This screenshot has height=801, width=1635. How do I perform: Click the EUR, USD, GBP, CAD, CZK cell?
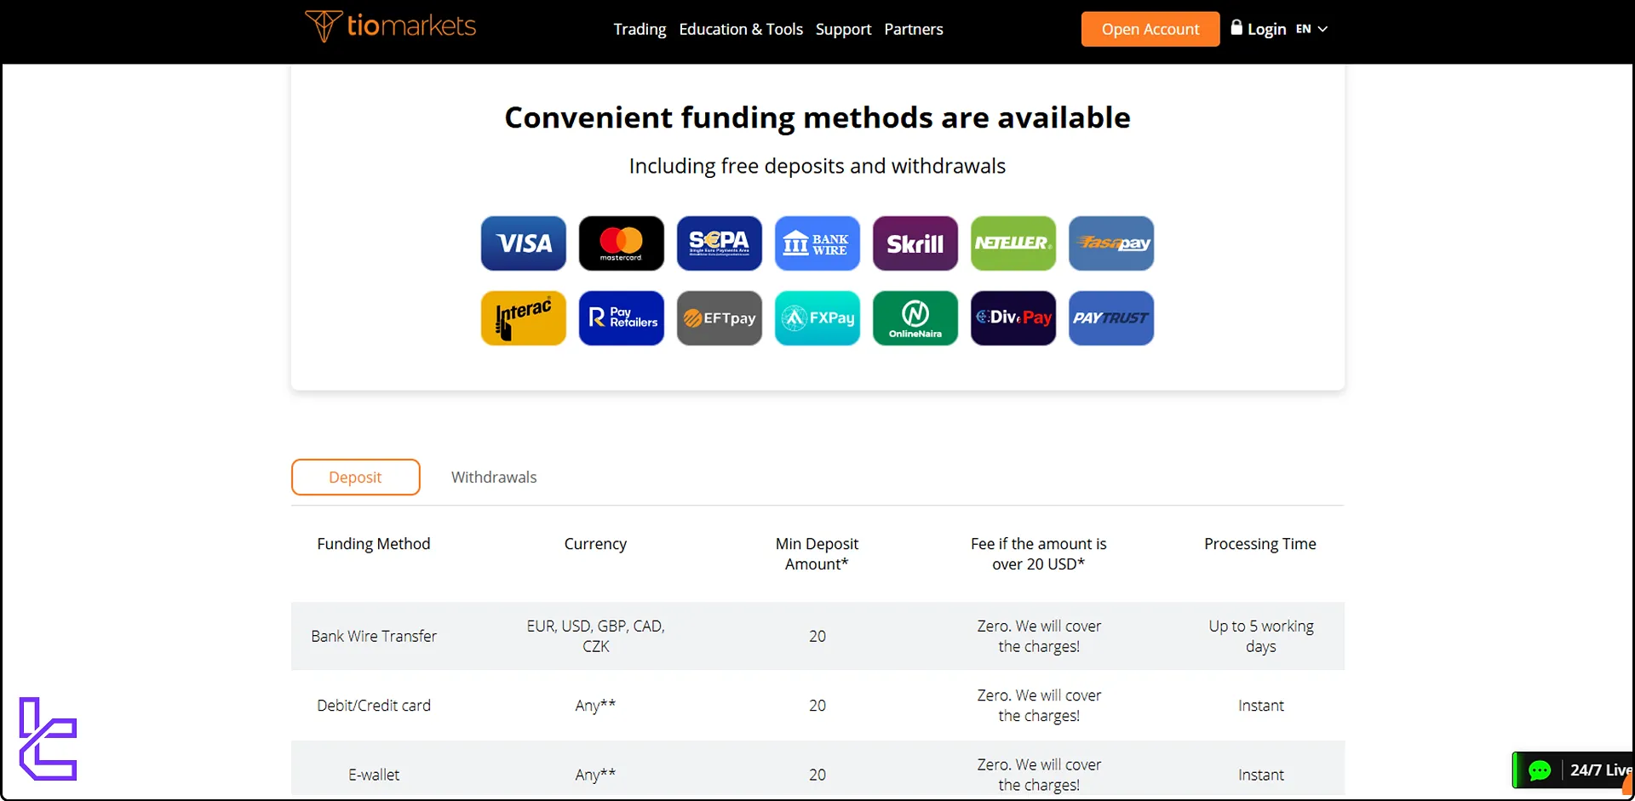click(x=595, y=637)
